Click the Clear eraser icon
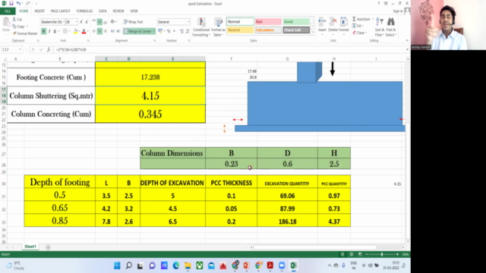This screenshot has width=486, height=273. click(x=355, y=33)
